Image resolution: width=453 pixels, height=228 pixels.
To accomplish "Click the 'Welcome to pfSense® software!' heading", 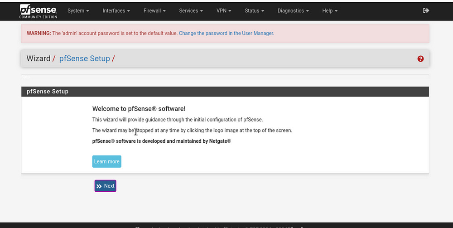I will click(x=139, y=109).
